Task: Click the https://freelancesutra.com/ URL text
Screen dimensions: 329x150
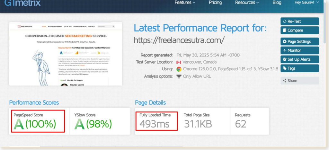Action: (179, 40)
